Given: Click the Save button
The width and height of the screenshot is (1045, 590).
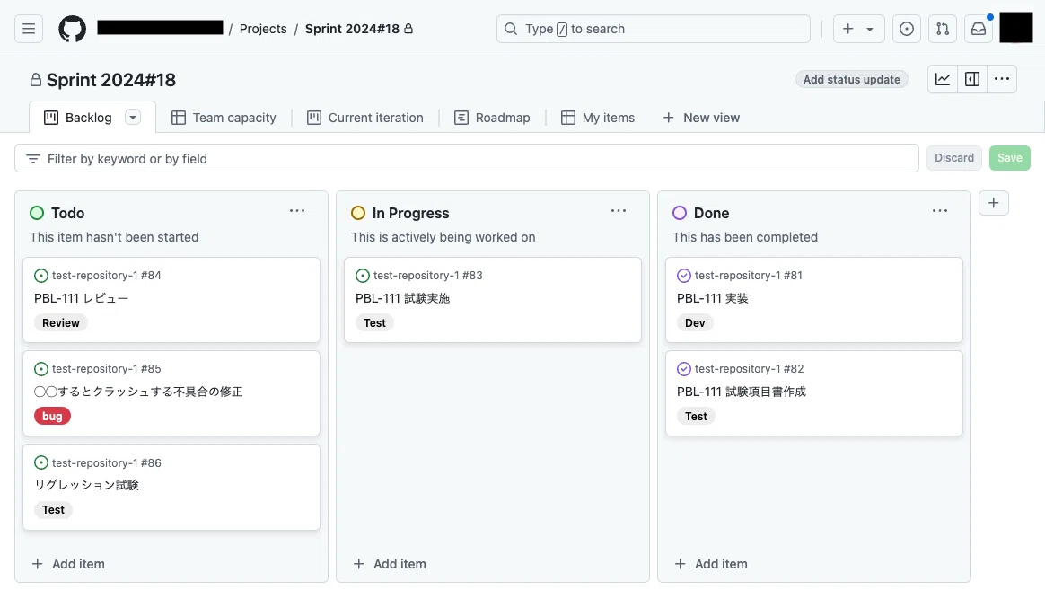Looking at the screenshot, I should (1010, 158).
